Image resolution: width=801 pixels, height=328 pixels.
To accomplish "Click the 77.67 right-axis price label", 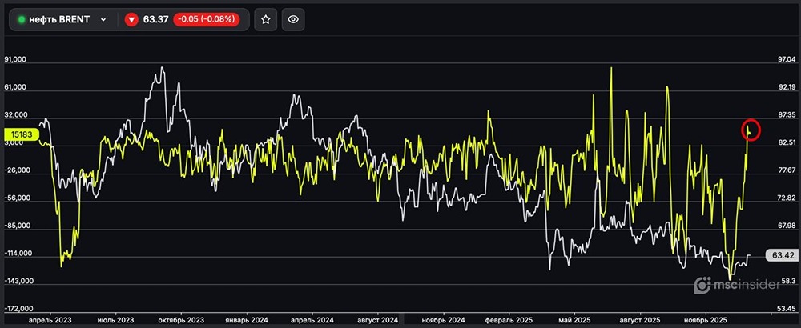I will (x=787, y=170).
